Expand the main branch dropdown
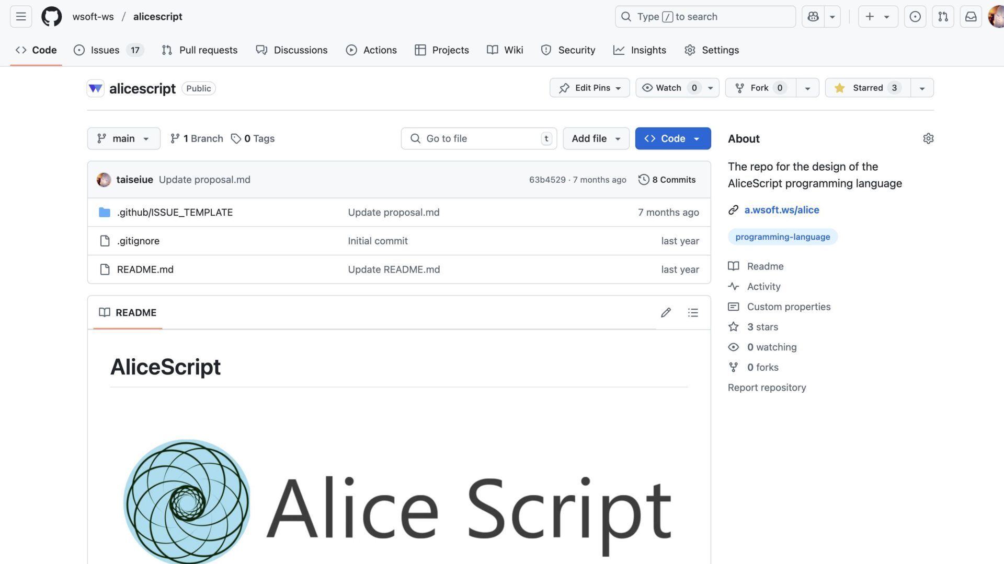 pyautogui.click(x=123, y=138)
